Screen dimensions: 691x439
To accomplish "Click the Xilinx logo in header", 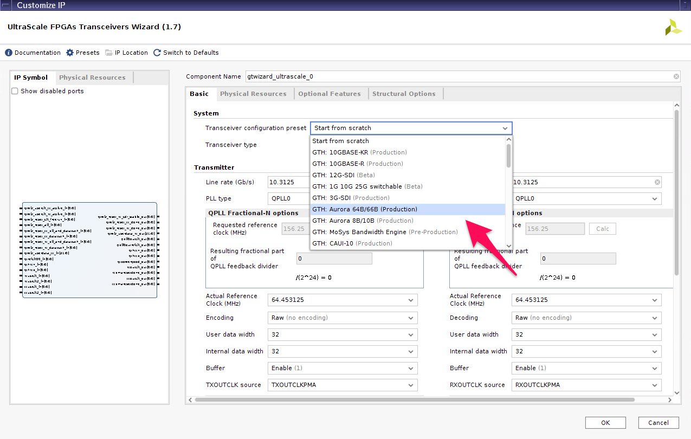I will pos(673,27).
